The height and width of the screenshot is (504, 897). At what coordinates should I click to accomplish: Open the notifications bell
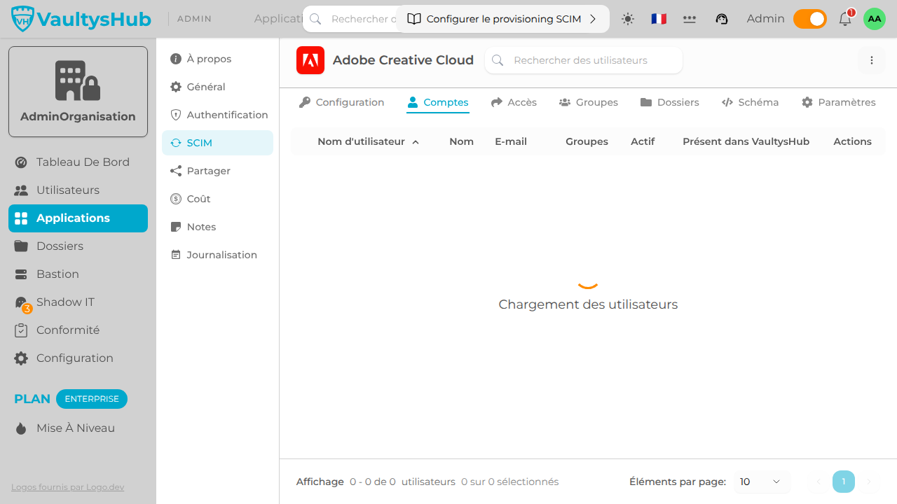click(x=845, y=19)
